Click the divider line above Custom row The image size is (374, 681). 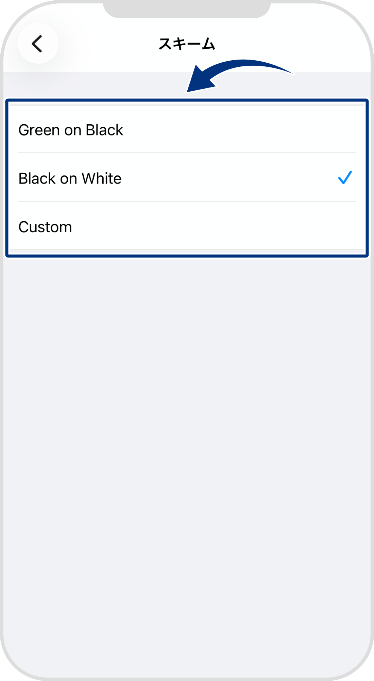[187, 201]
